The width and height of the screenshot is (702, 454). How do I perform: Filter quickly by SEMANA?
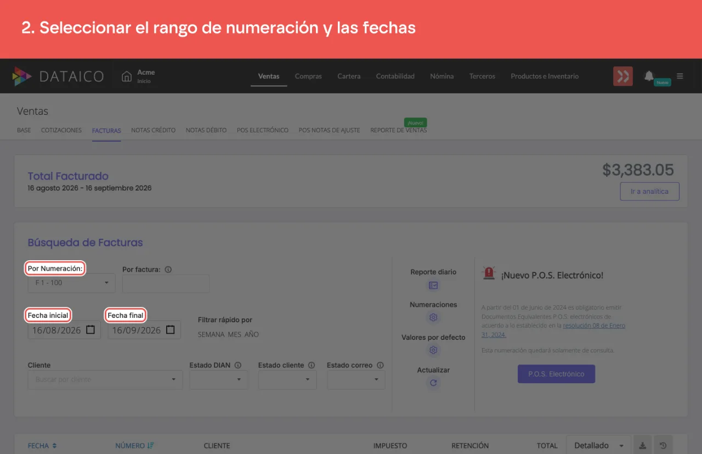[211, 334]
